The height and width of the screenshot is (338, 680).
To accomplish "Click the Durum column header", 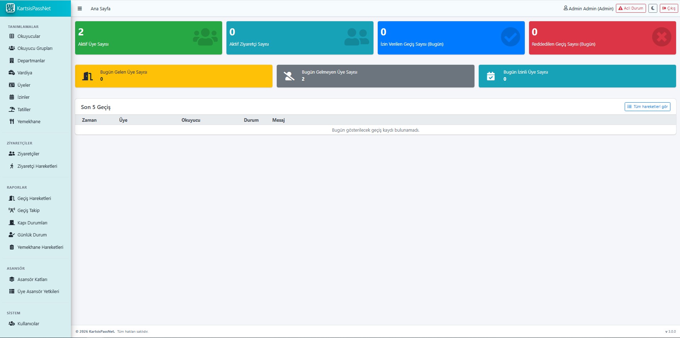I will point(251,120).
